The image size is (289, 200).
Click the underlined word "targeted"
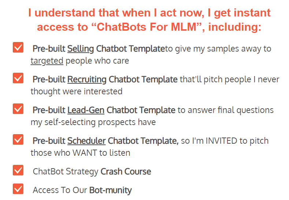tap(47, 61)
